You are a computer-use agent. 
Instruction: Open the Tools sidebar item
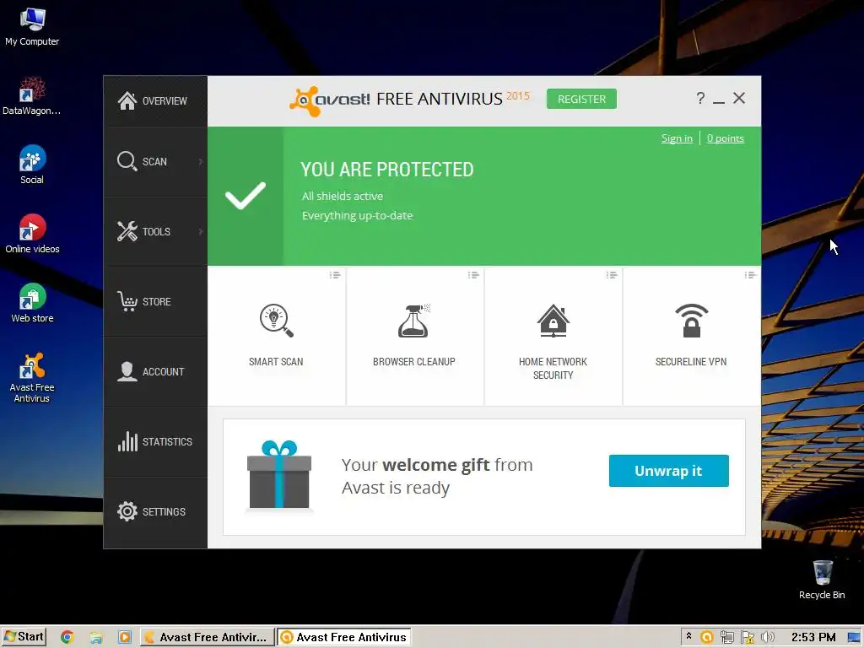[x=155, y=231]
